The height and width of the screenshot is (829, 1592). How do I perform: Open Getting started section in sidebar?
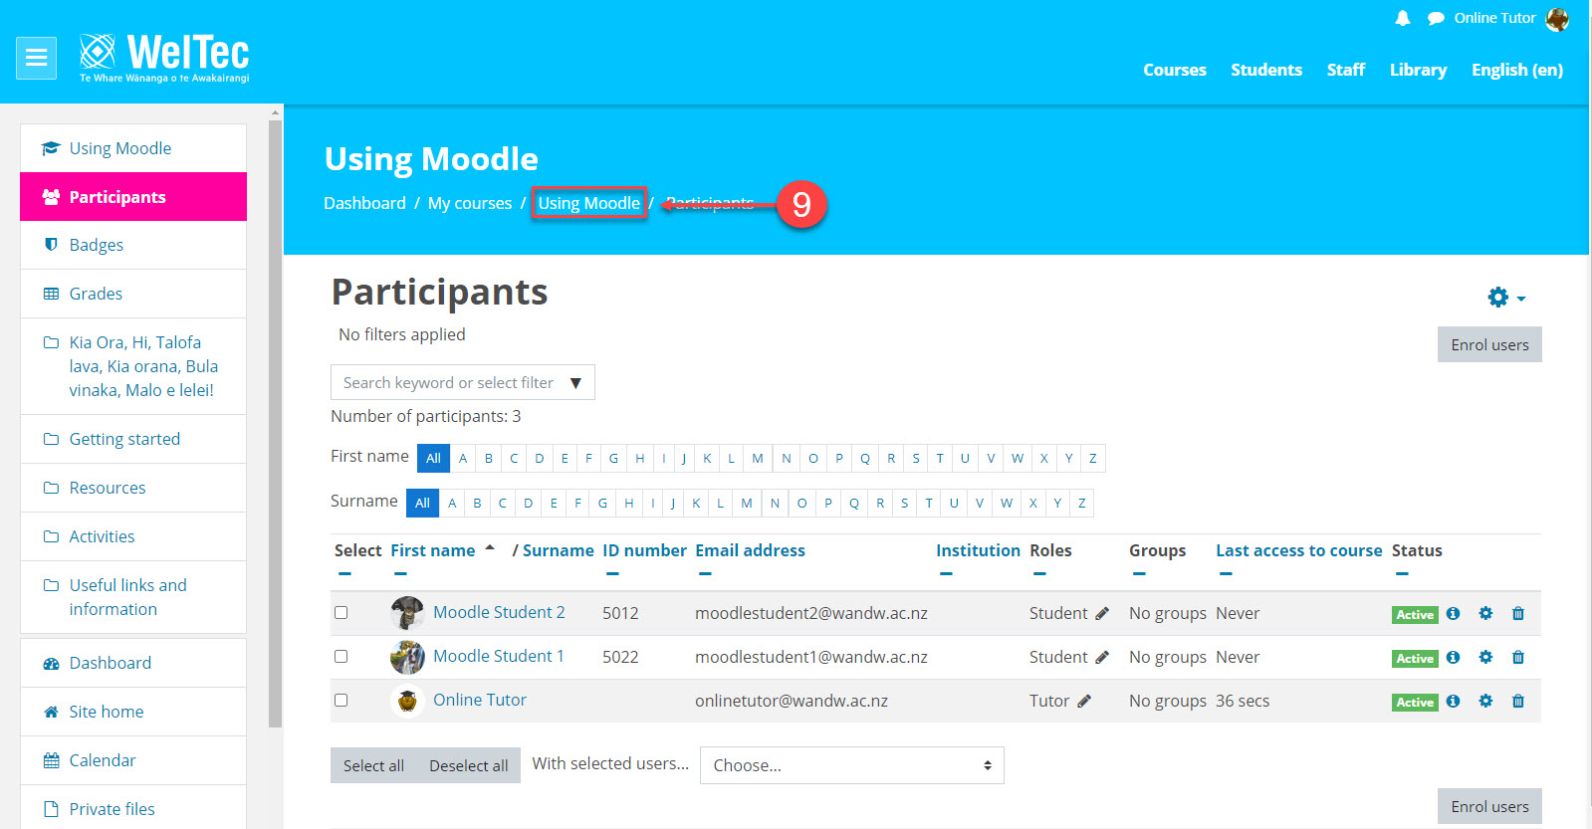coord(133,439)
